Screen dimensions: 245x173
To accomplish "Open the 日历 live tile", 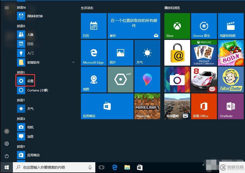I will pyautogui.click(x=94, y=26).
